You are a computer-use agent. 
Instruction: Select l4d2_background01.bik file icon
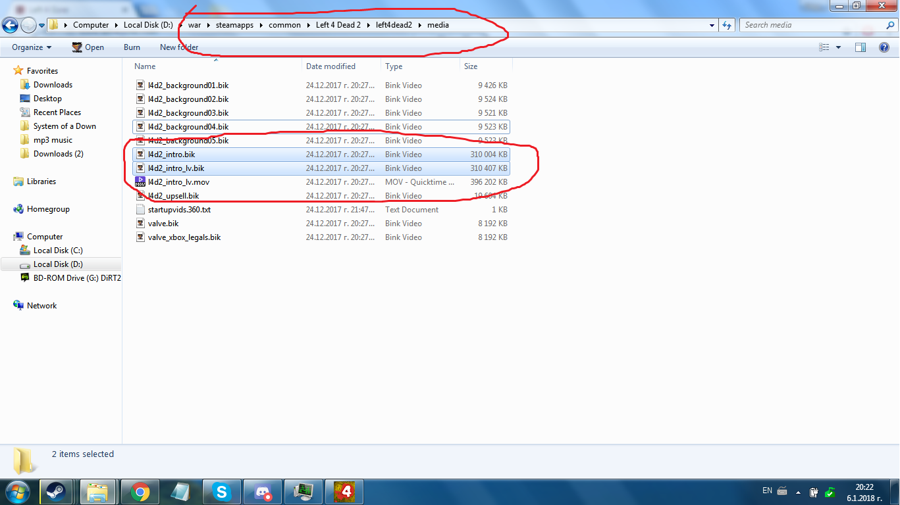pyautogui.click(x=140, y=85)
